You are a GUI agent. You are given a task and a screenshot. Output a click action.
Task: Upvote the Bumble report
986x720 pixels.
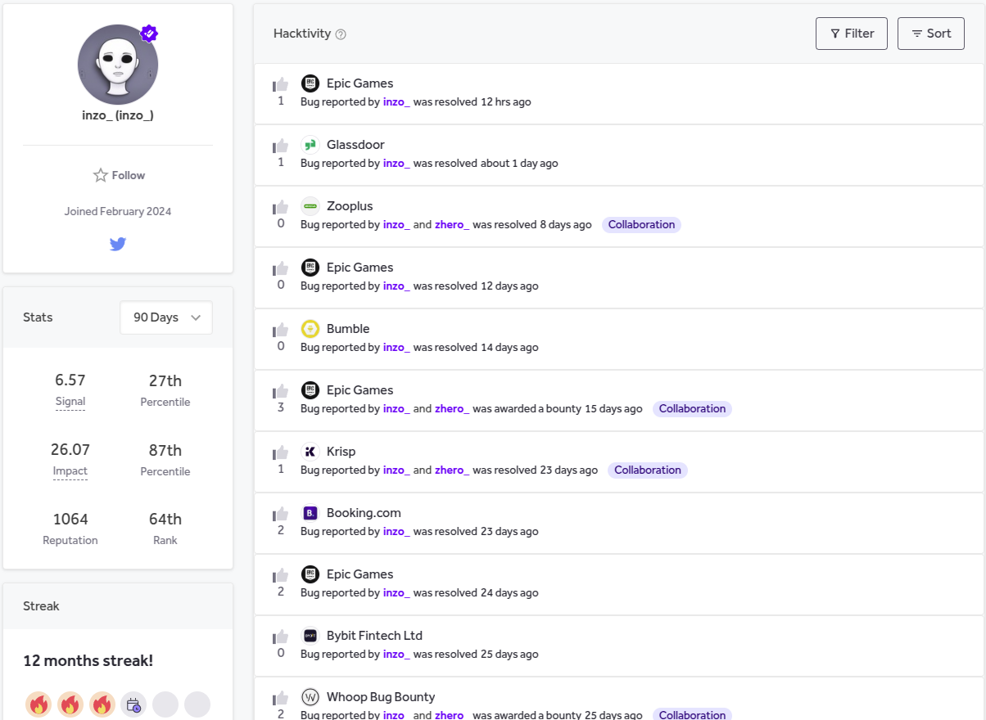coord(281,330)
